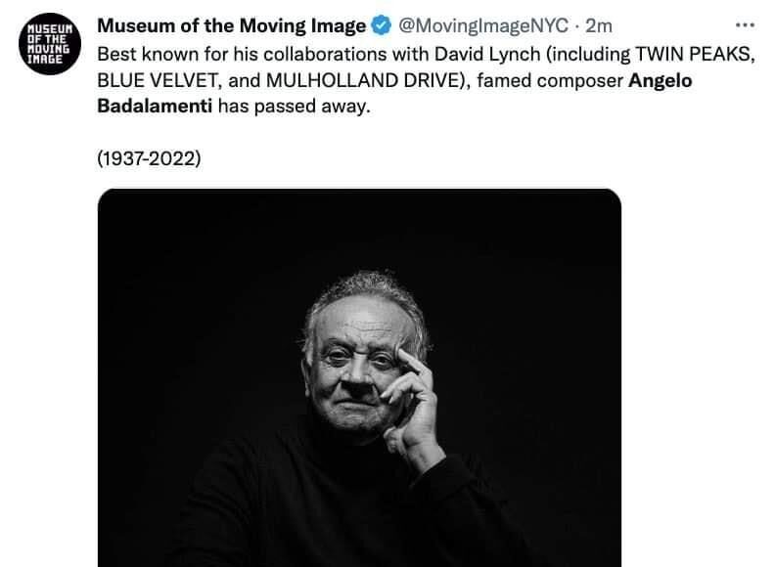Click the phrase "has passed away"
This screenshot has width=775, height=567.
tap(295, 107)
